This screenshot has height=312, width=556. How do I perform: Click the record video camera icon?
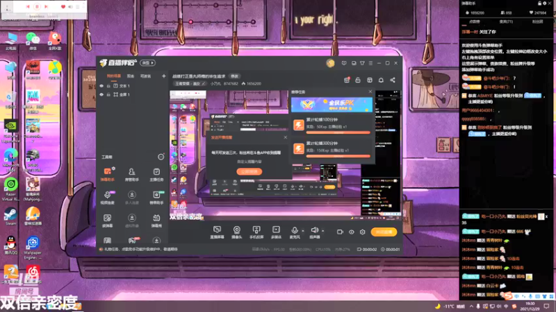[x=340, y=232]
